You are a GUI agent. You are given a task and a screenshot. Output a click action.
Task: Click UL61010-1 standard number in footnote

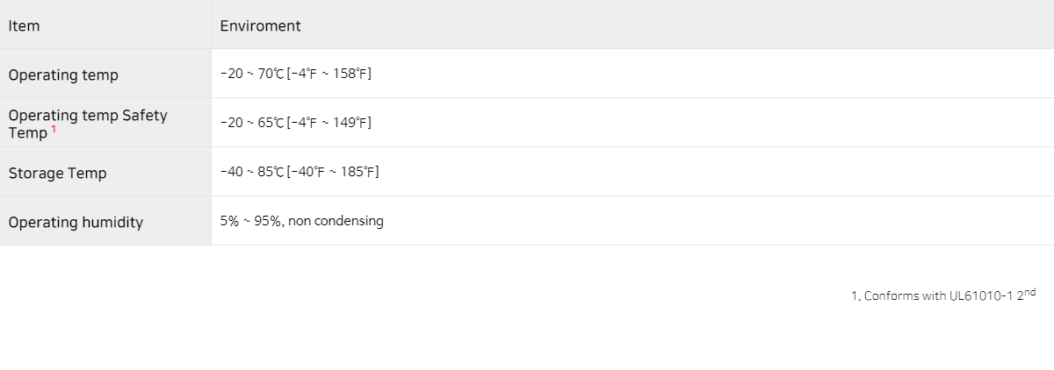coord(981,296)
